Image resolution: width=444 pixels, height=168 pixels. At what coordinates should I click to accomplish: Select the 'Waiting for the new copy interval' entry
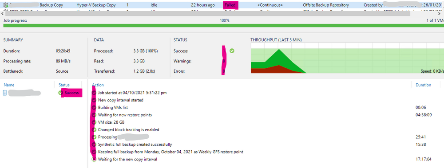[127, 160]
